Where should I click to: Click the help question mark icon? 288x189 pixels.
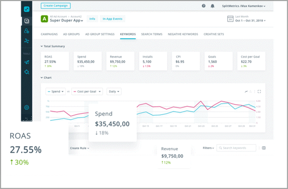click(203, 6)
